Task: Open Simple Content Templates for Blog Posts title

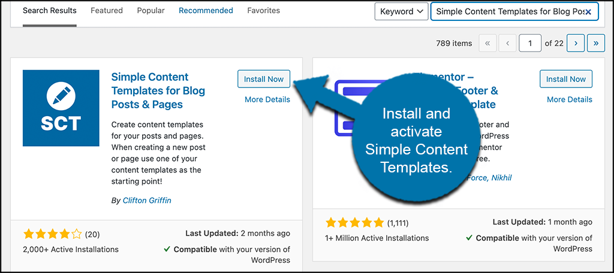Action: 158,90
